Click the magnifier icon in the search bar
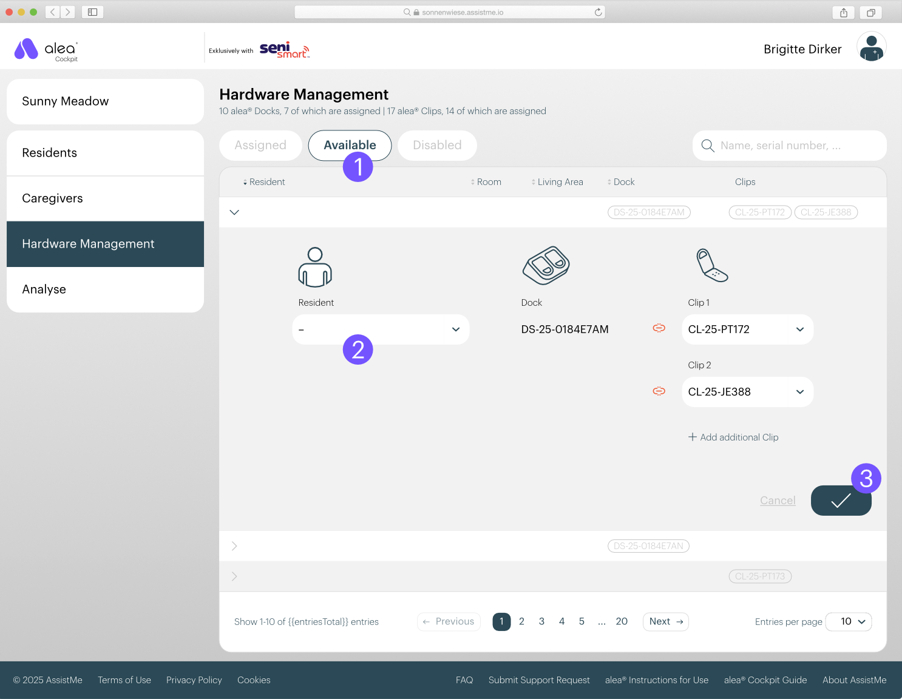This screenshot has width=902, height=699. 708,146
